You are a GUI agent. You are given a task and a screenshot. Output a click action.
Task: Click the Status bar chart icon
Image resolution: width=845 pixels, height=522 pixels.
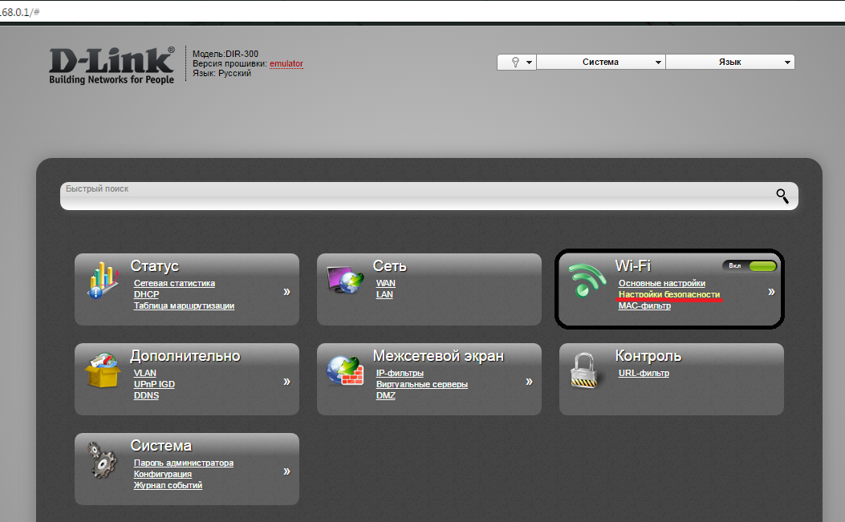click(103, 280)
